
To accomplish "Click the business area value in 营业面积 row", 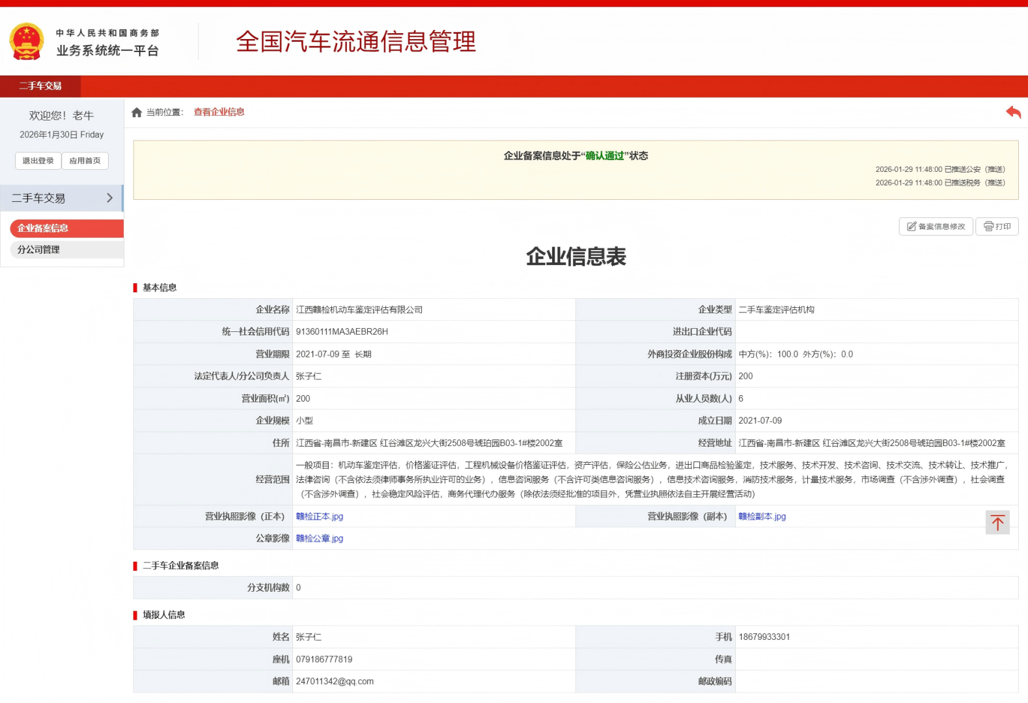I will coord(303,398).
